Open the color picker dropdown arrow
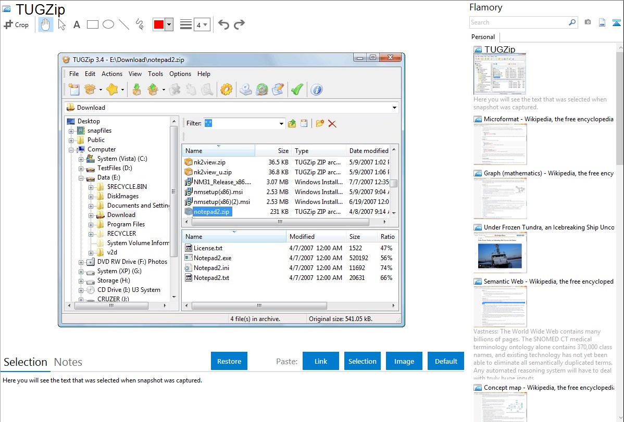The image size is (624, 422). [169, 24]
